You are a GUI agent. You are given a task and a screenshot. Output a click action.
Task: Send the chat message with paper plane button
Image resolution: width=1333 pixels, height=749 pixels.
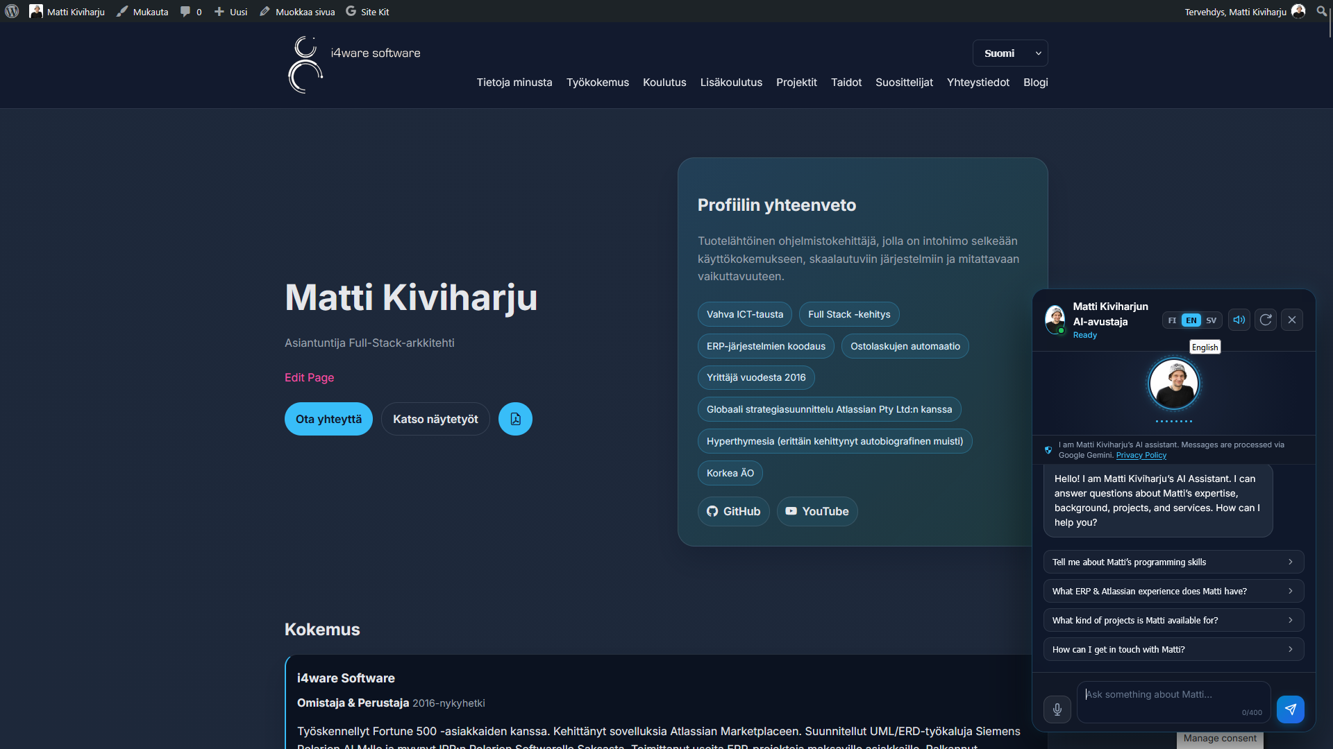(x=1291, y=709)
